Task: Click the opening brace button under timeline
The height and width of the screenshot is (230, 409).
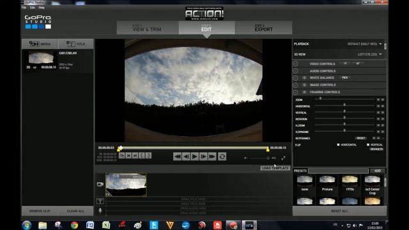Action: pos(142,156)
